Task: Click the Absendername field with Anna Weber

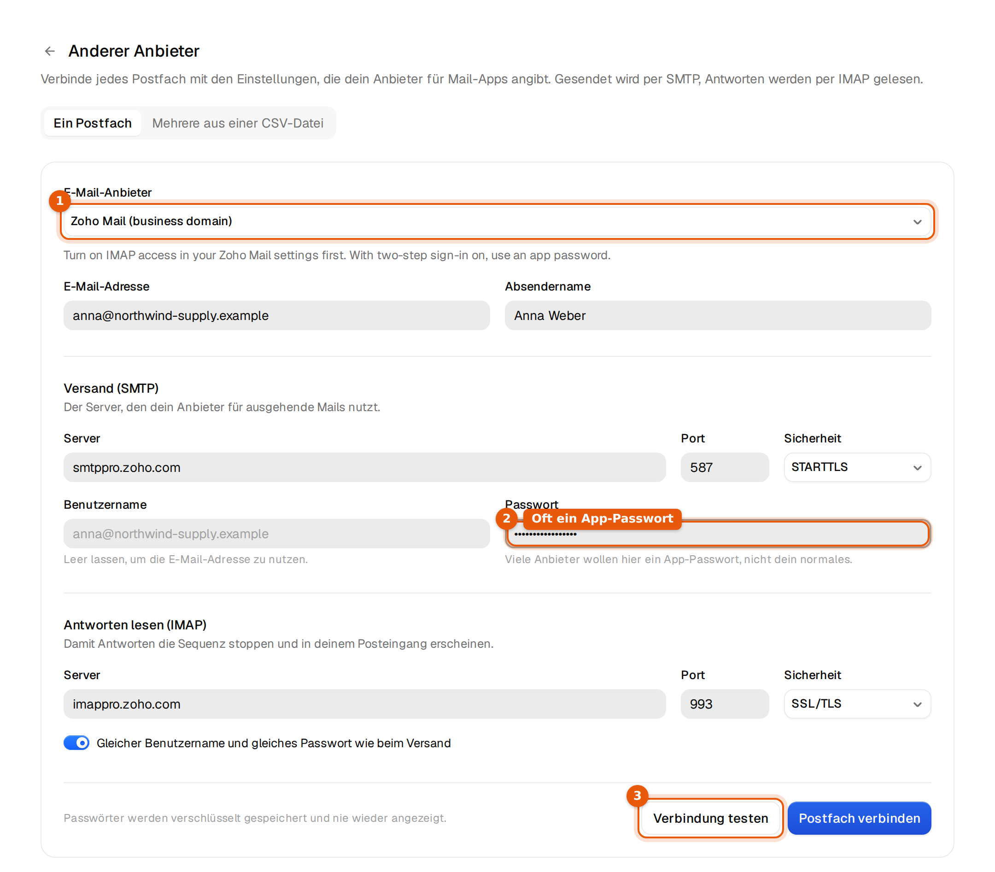Action: pos(718,315)
